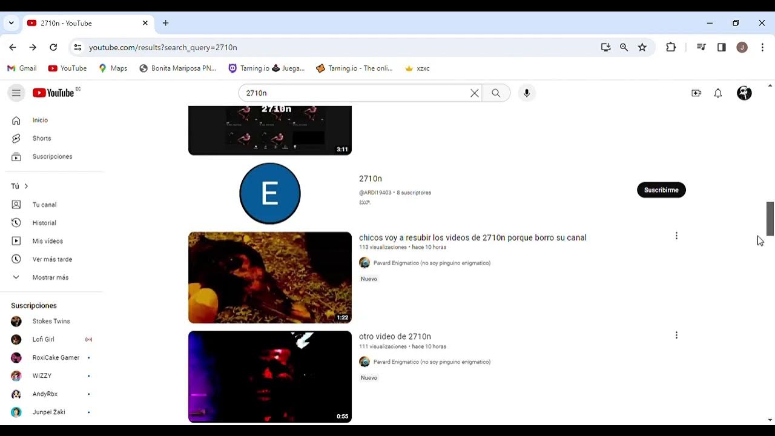
Task: Open Pavard Enigmatico channel under first video
Action: tap(432, 263)
